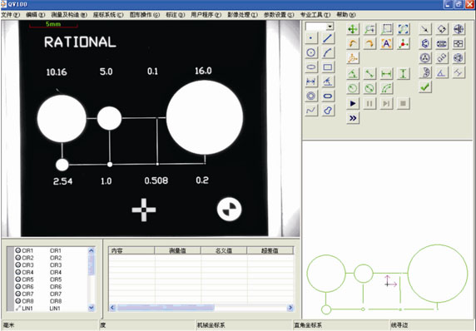The height and width of the screenshot is (331, 476).
Task: Select the Point measurement tool
Action: (x=311, y=38)
